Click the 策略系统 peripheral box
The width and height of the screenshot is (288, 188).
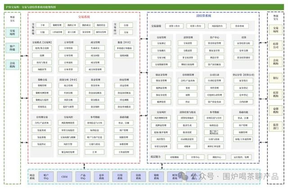[x=157, y=177]
